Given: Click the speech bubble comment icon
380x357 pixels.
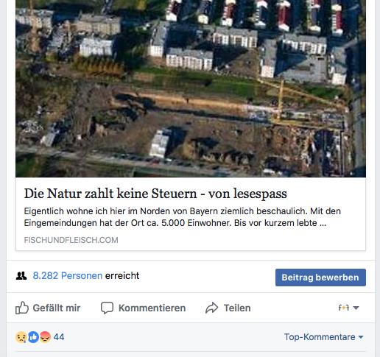Looking at the screenshot, I should pyautogui.click(x=107, y=308).
